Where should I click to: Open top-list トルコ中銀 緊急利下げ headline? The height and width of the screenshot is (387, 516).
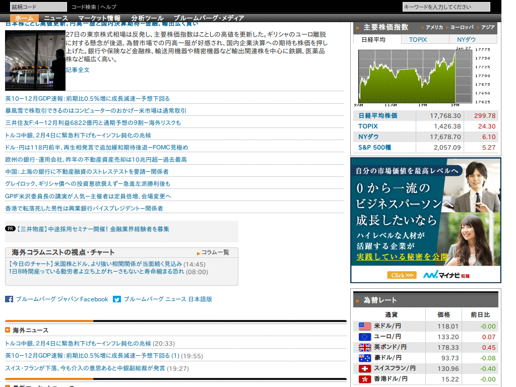(78, 135)
